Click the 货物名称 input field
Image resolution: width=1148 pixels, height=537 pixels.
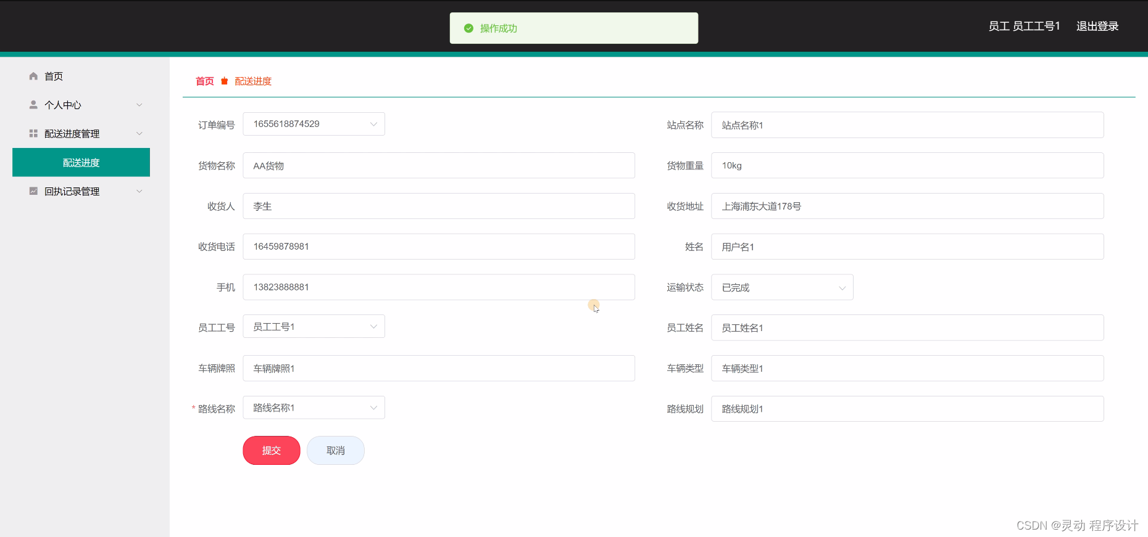click(x=439, y=165)
